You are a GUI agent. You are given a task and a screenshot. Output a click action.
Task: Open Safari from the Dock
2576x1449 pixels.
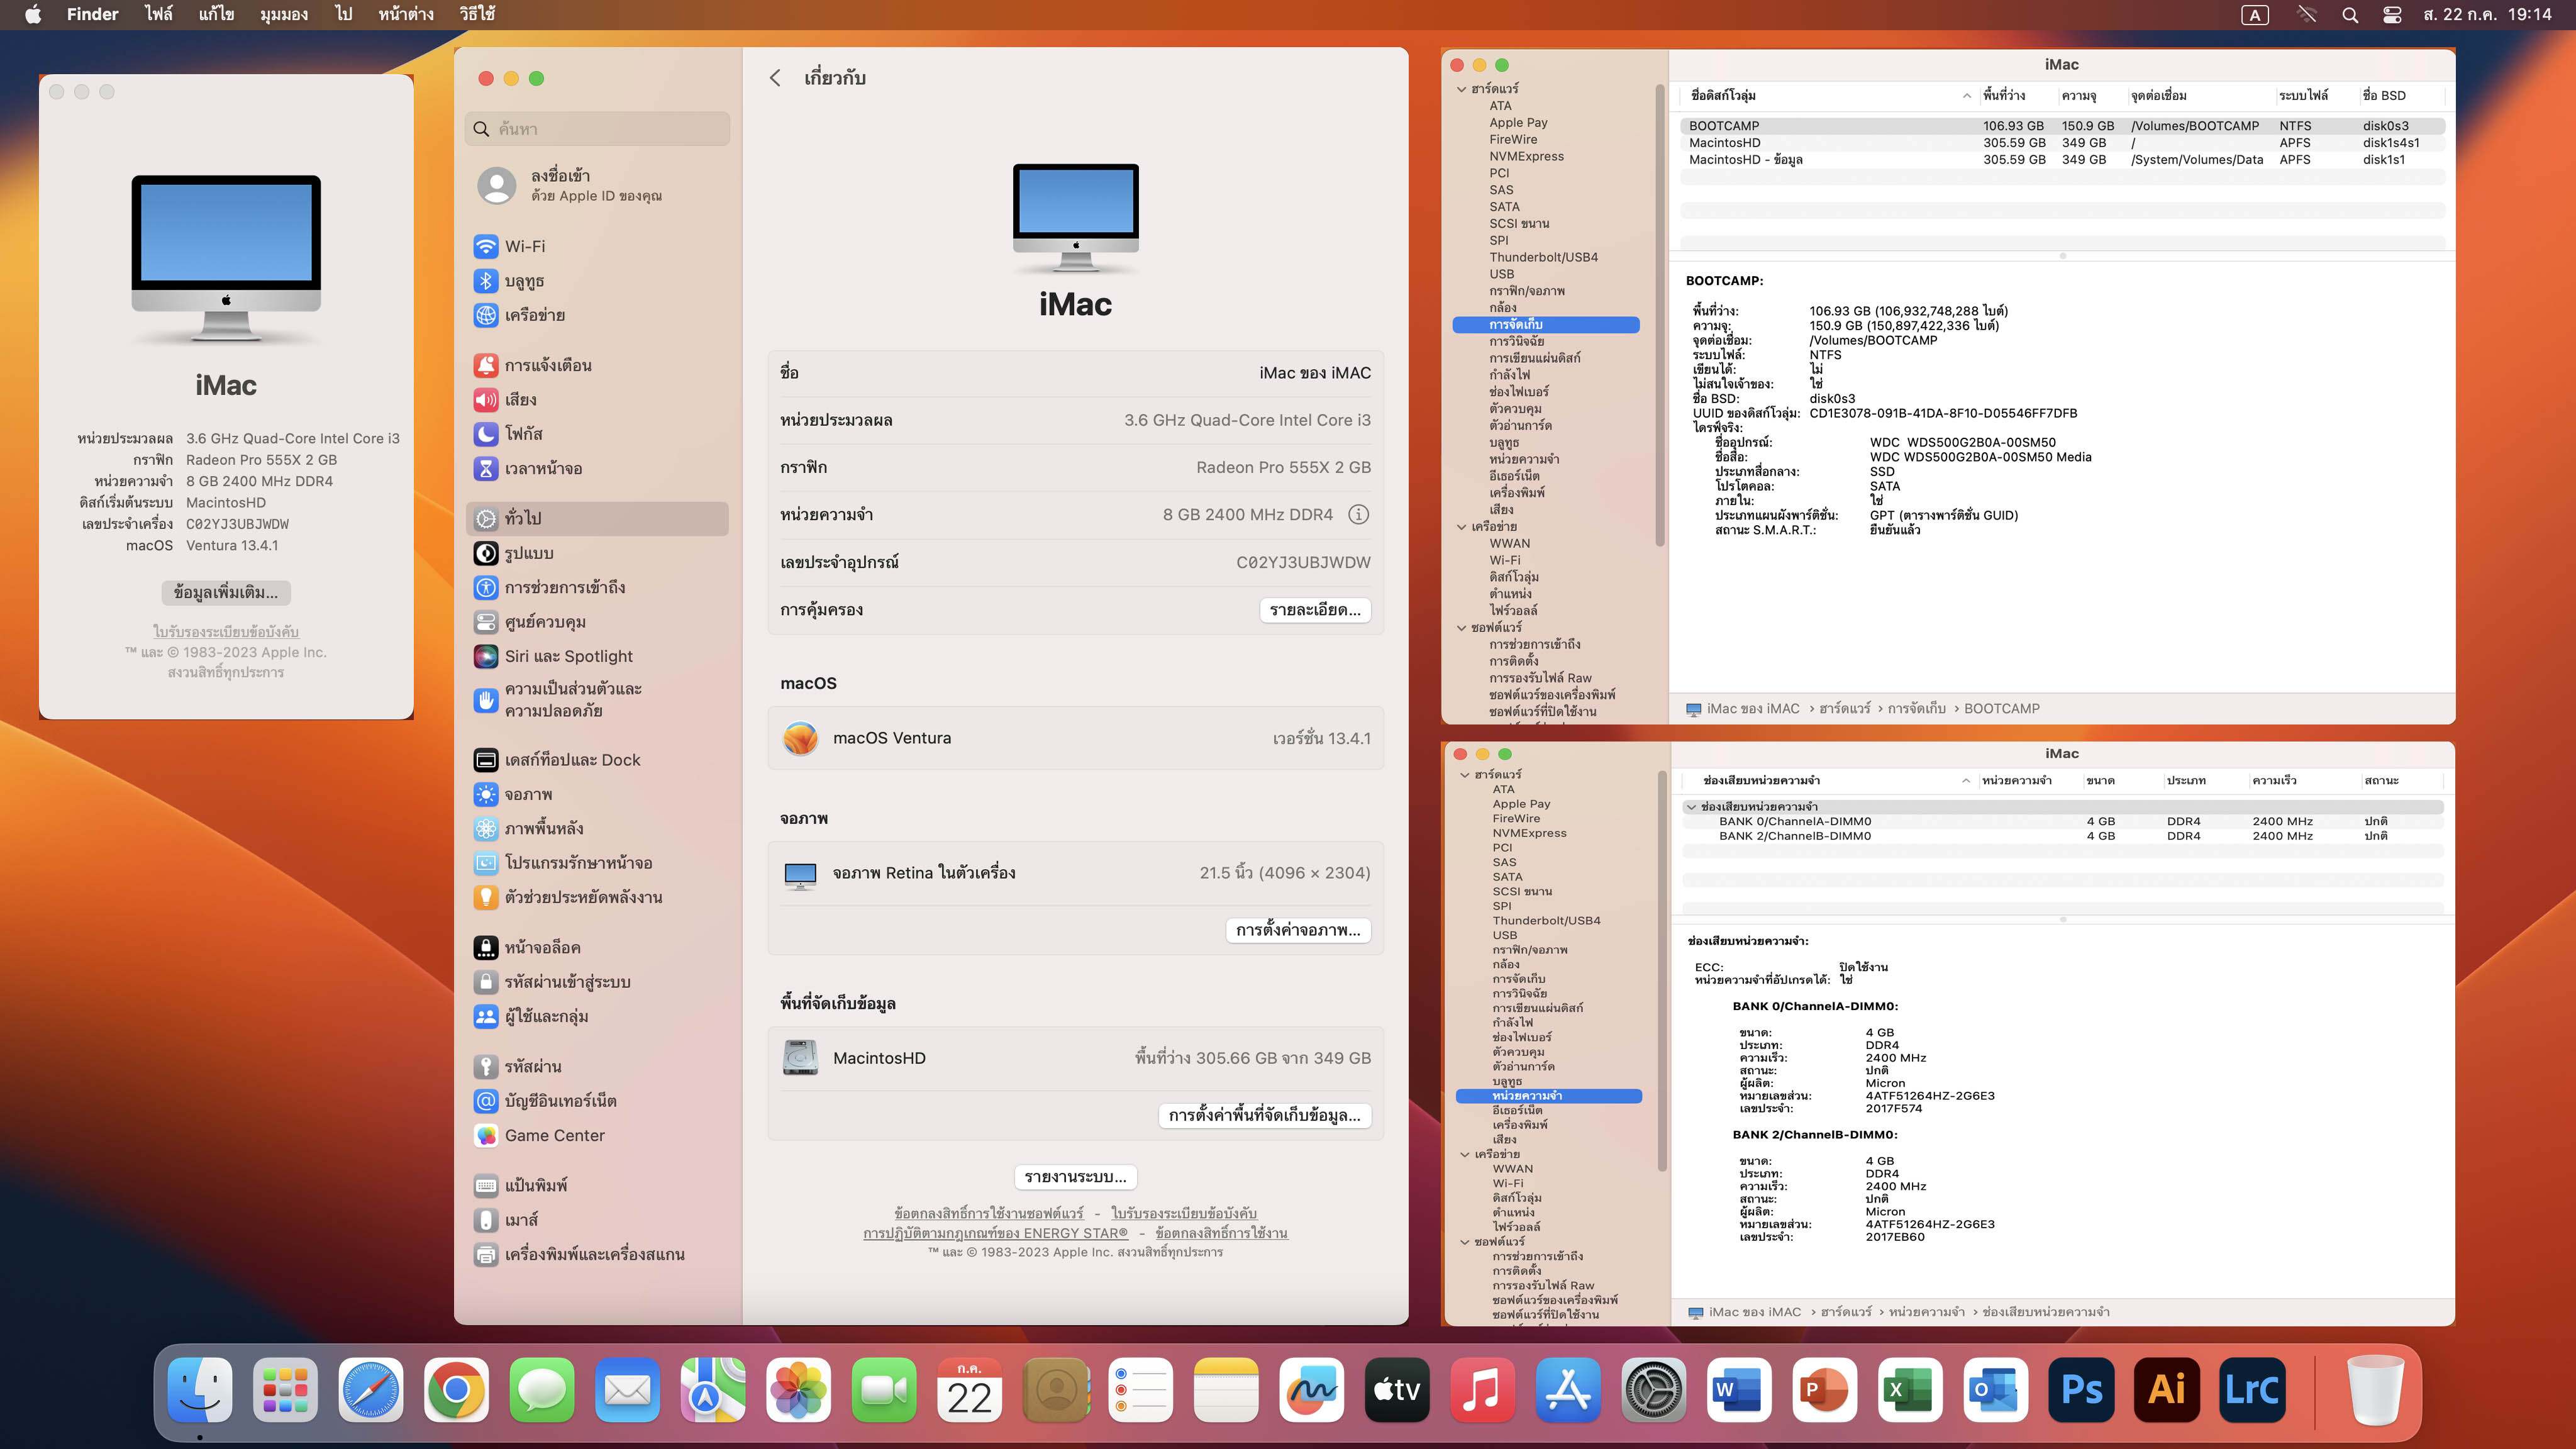click(371, 1389)
